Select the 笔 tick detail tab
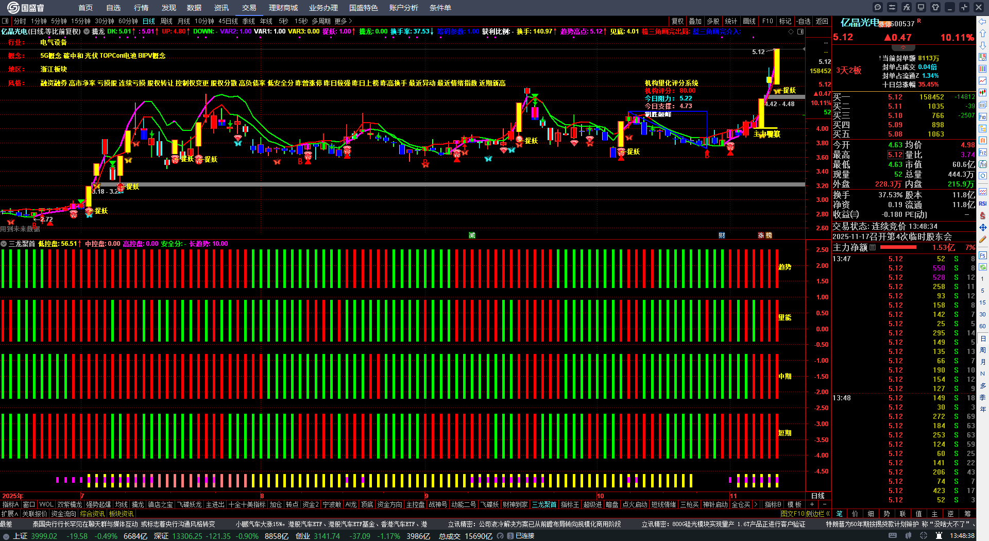 click(839, 514)
